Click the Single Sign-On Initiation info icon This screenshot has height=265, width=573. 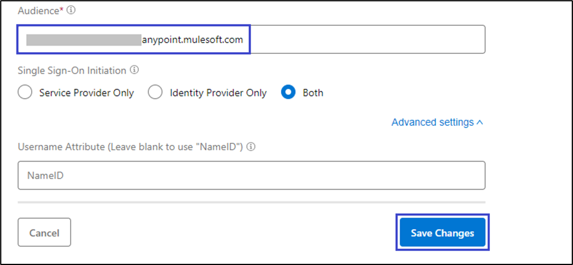(135, 70)
